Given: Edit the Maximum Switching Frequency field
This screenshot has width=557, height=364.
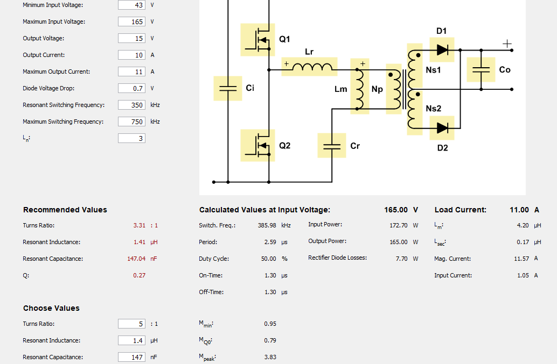Looking at the screenshot, I should (x=132, y=122).
